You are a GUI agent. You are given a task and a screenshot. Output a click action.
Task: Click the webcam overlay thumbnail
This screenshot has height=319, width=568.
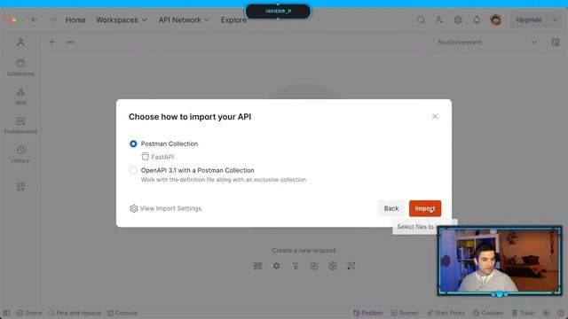pos(500,261)
